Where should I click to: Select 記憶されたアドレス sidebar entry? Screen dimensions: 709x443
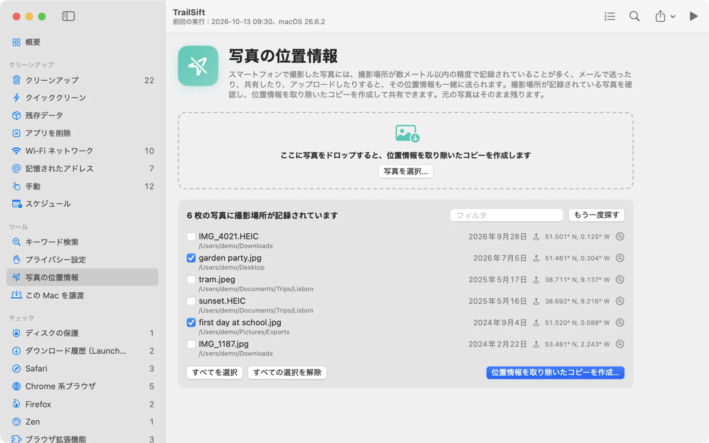82,169
